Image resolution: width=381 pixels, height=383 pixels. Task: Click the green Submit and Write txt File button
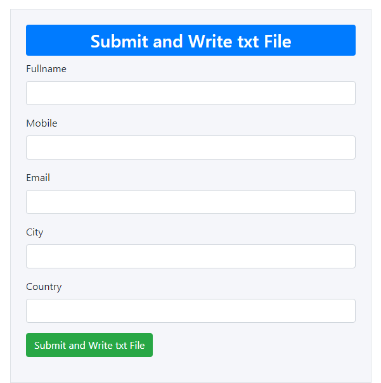(x=89, y=345)
